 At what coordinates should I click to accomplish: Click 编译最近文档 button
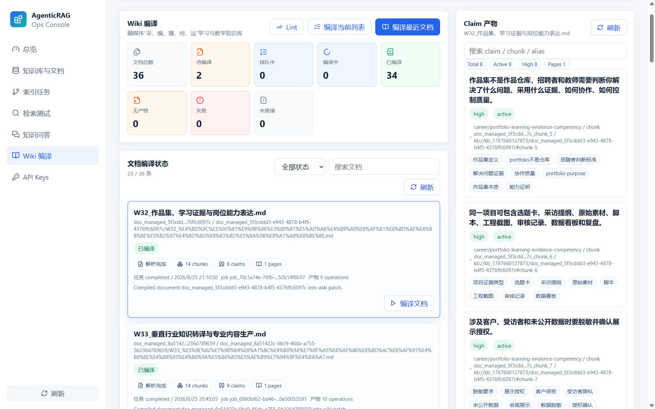click(407, 27)
